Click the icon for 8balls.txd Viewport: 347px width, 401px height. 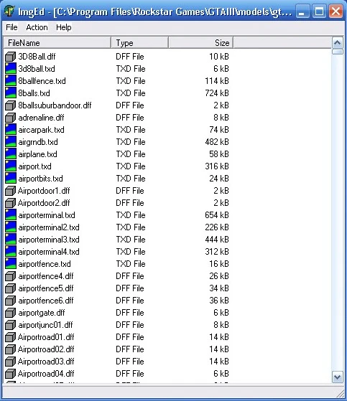click(x=11, y=93)
